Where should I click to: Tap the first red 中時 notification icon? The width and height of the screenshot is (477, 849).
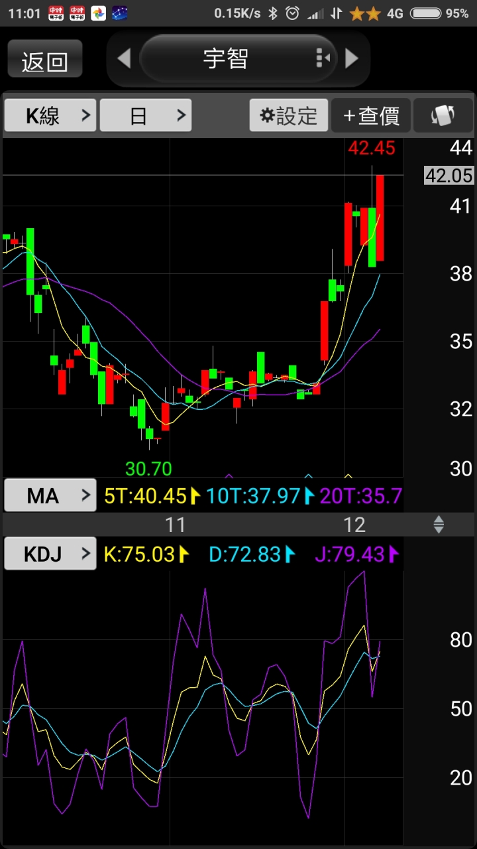coord(56,13)
